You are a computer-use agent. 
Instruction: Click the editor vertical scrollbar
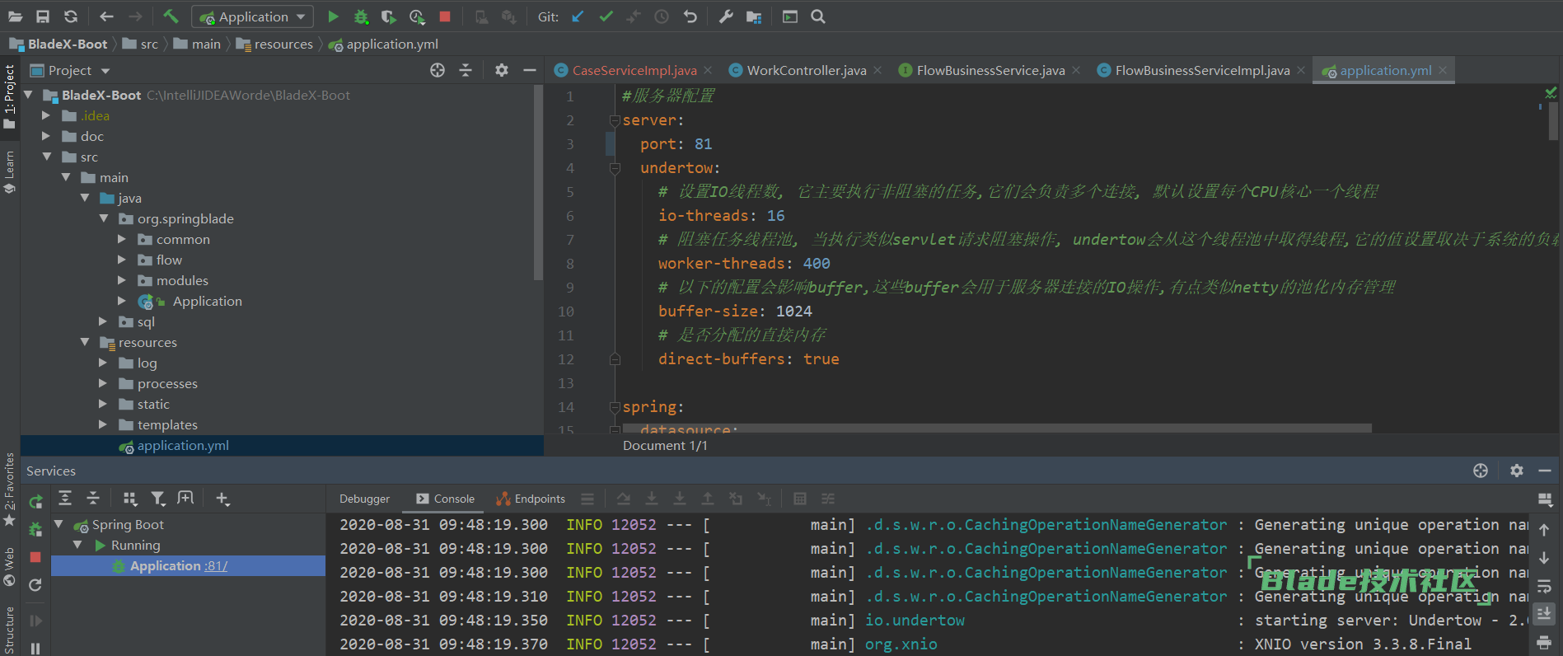coord(1553,121)
